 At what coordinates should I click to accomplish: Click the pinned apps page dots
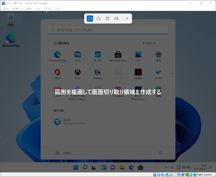[172, 75]
